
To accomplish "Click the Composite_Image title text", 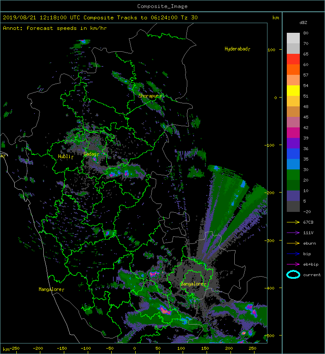I will (162, 6).
